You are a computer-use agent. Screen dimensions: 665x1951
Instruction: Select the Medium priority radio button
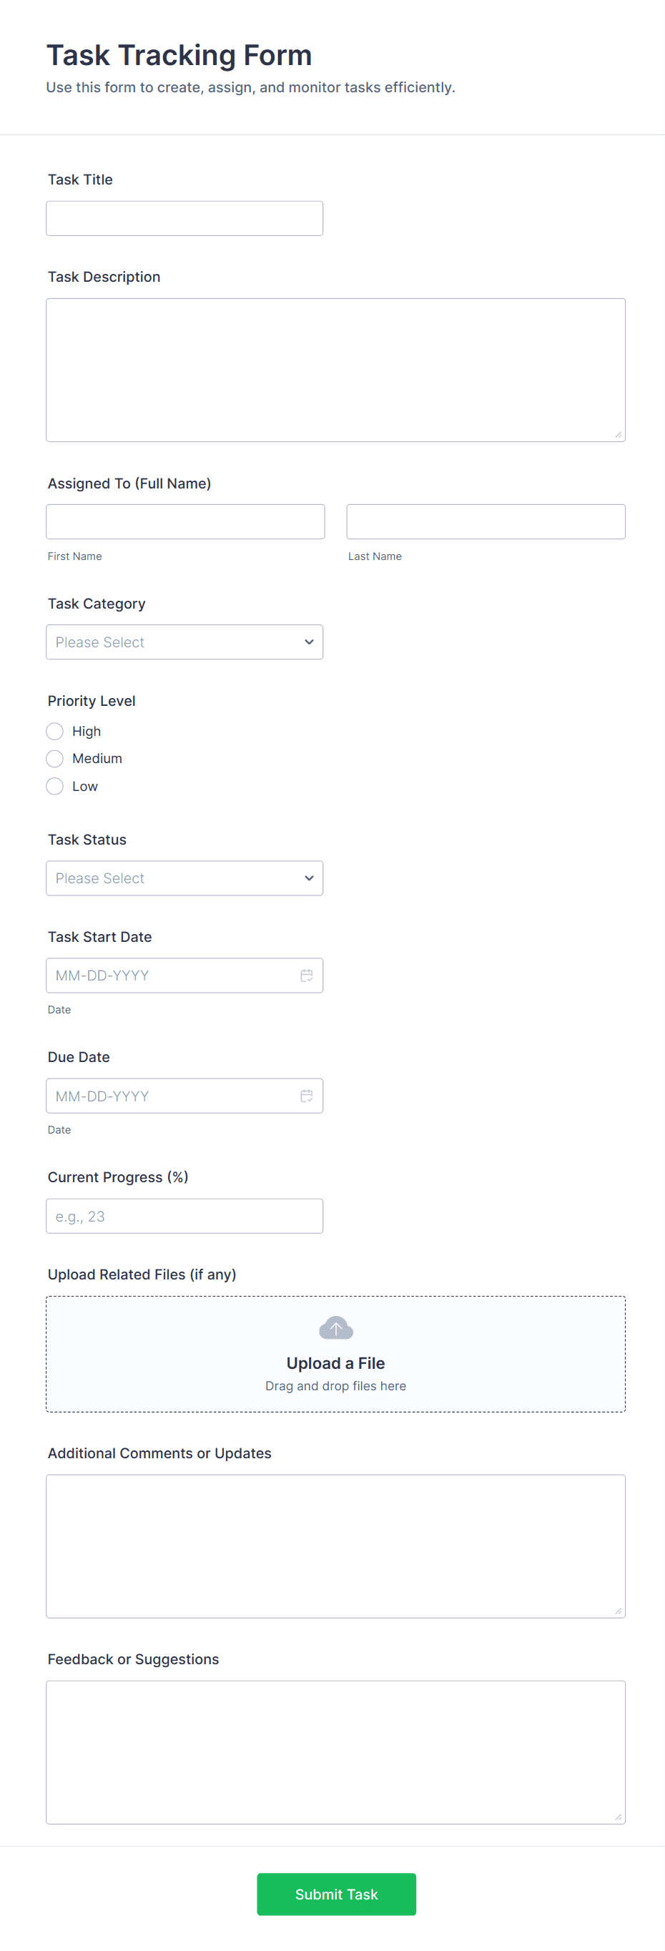click(x=54, y=758)
